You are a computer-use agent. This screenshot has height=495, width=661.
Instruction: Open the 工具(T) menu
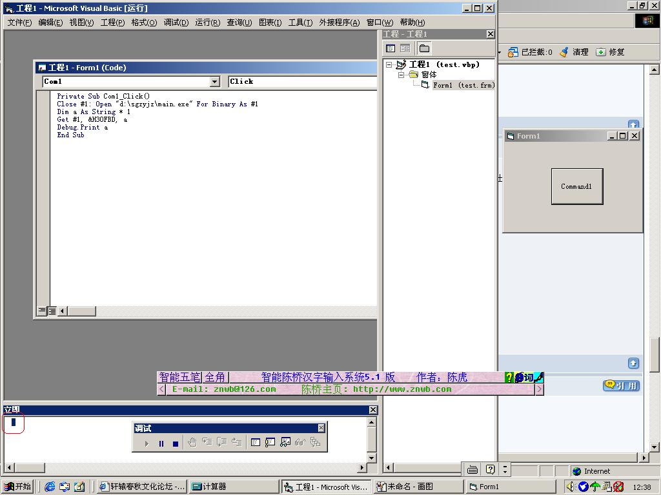[x=300, y=23]
